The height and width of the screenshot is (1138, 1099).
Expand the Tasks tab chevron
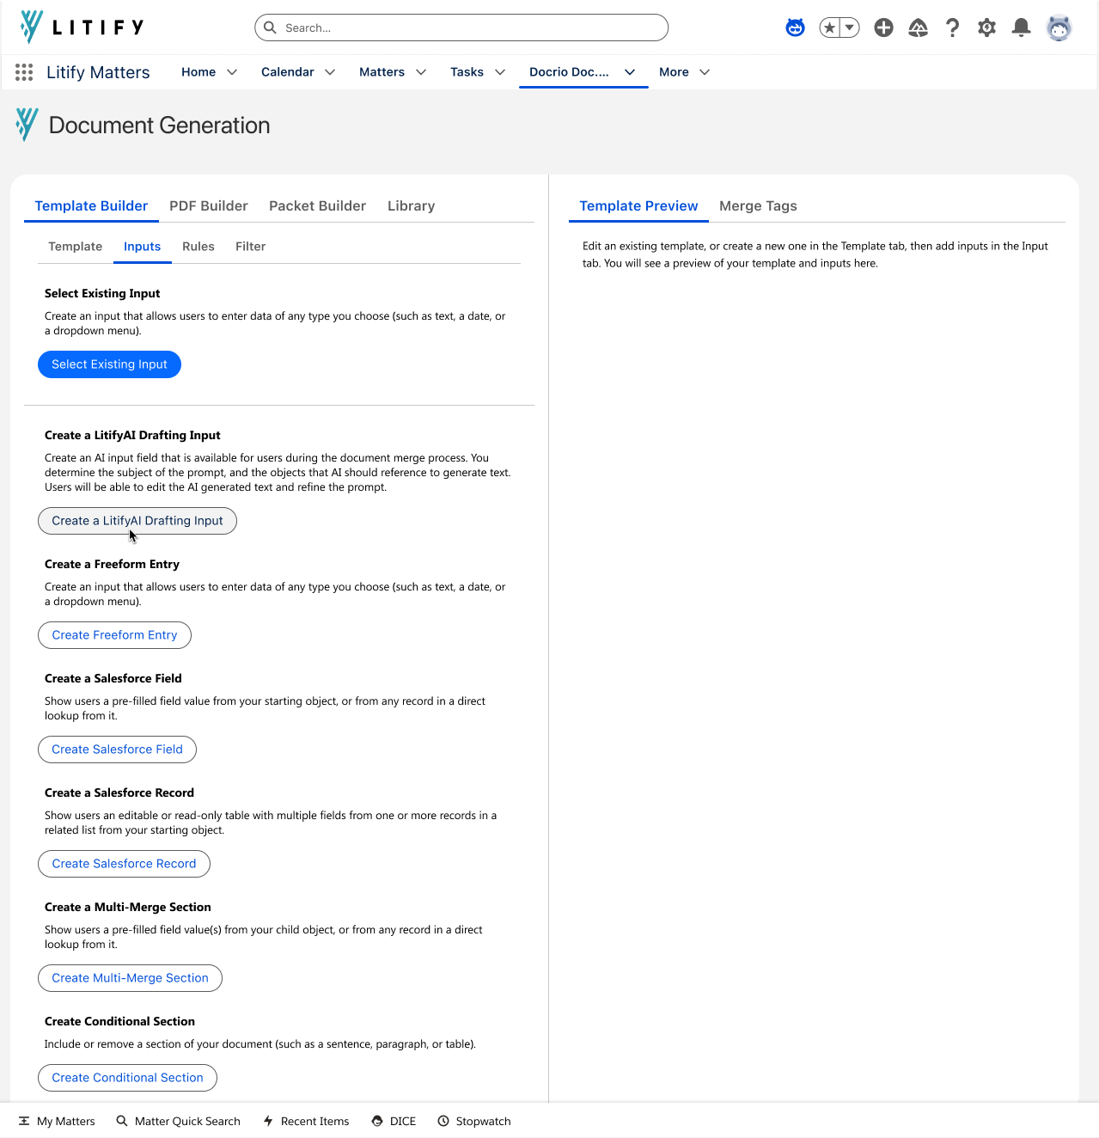coord(500,72)
